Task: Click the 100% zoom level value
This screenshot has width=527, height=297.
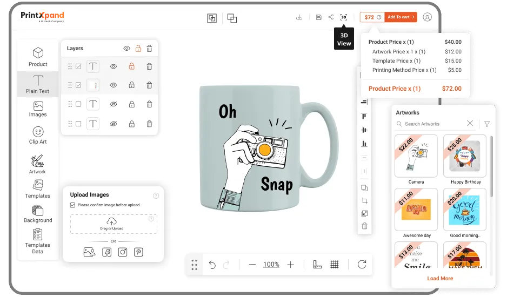Action: pyautogui.click(x=271, y=265)
